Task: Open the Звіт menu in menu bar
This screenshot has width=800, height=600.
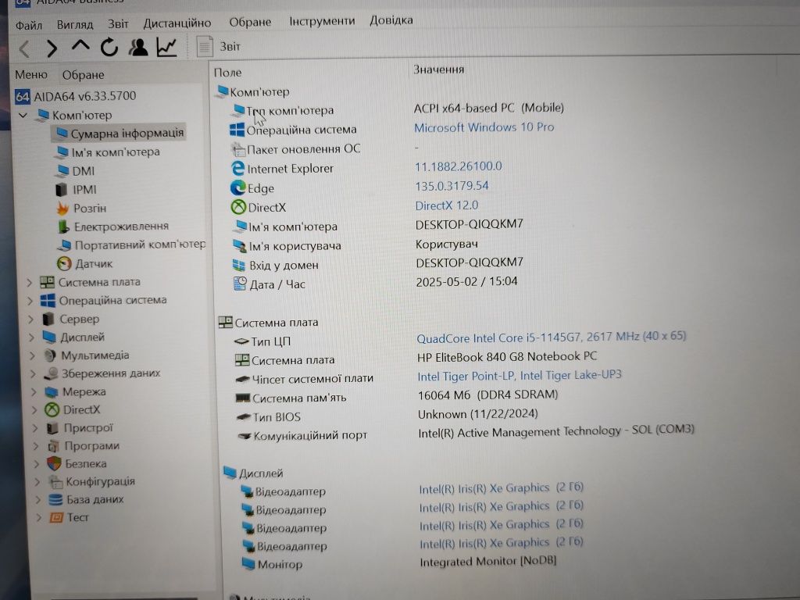Action: [118, 24]
